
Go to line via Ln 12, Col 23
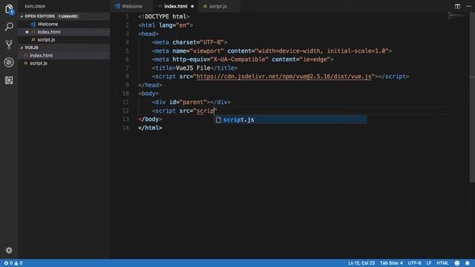point(361,263)
